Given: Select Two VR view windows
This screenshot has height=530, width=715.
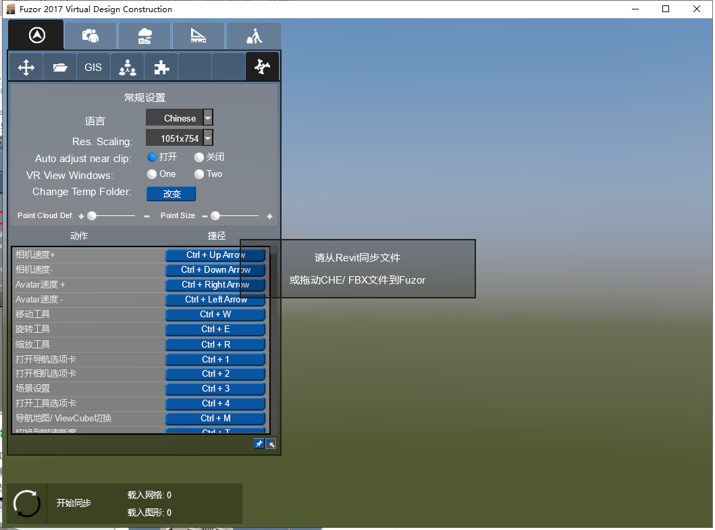Looking at the screenshot, I should (199, 174).
